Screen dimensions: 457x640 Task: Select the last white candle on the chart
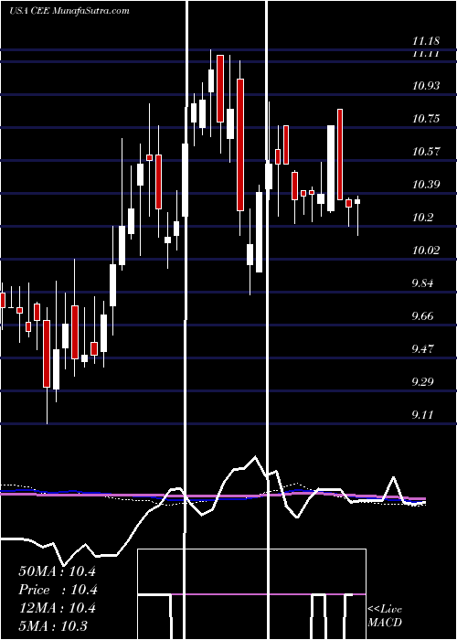(x=358, y=201)
